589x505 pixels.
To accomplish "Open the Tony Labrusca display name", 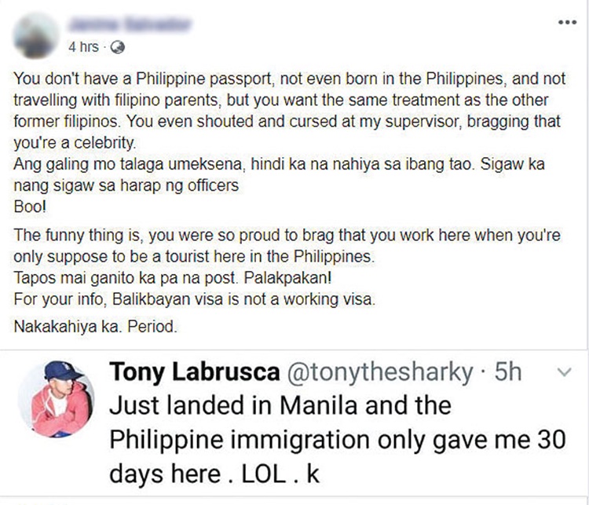I will (193, 371).
